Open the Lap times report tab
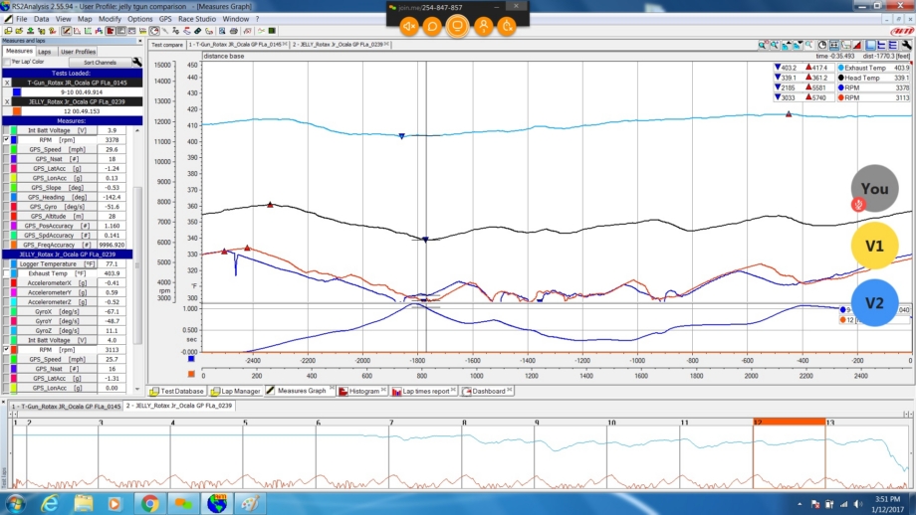The width and height of the screenshot is (916, 515). point(423,391)
